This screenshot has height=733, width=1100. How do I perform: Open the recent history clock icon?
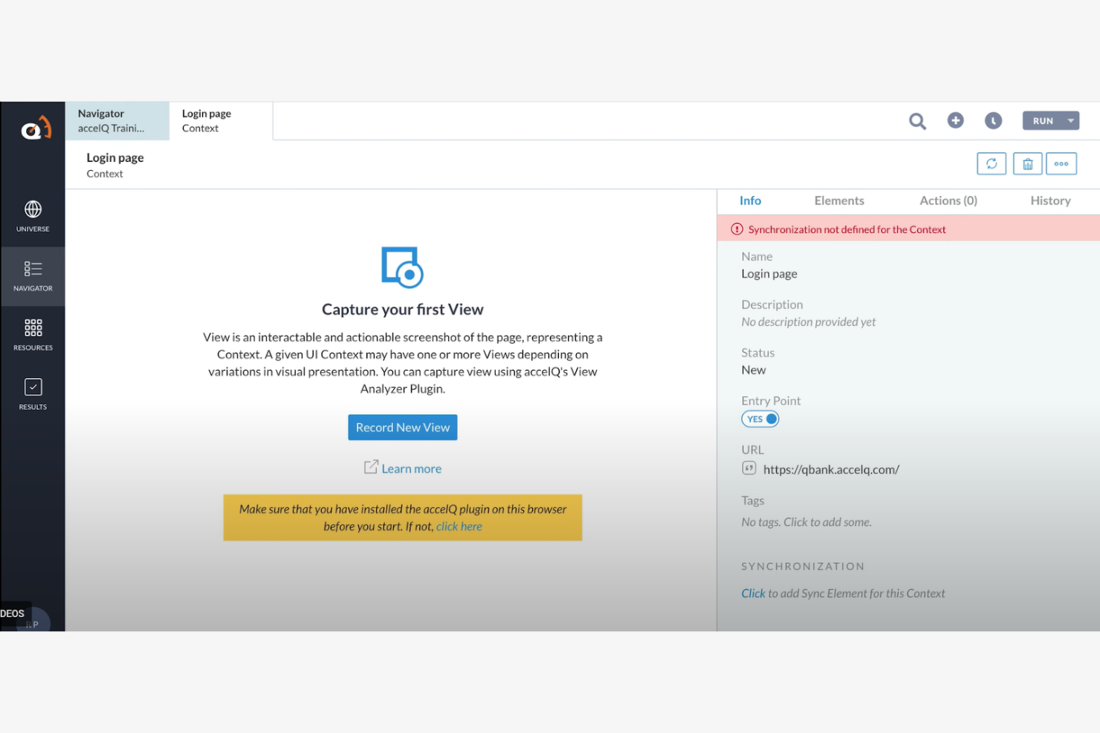(994, 120)
